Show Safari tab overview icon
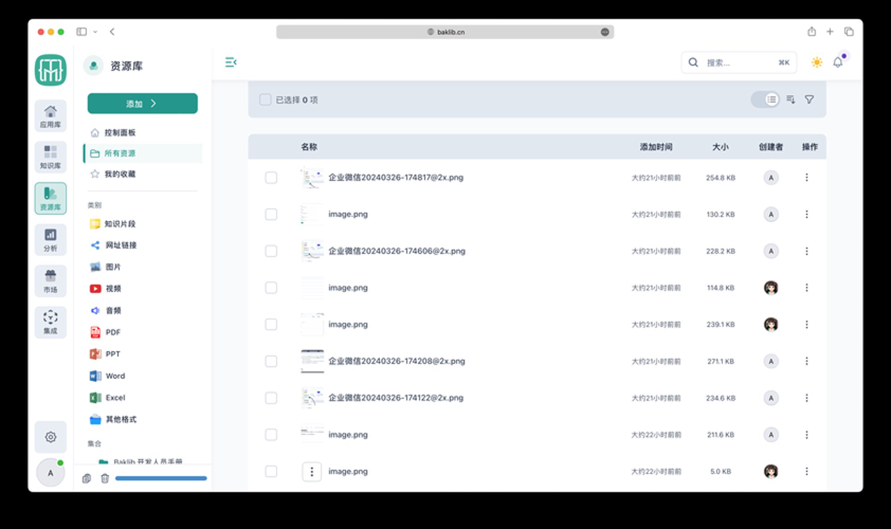 [849, 32]
